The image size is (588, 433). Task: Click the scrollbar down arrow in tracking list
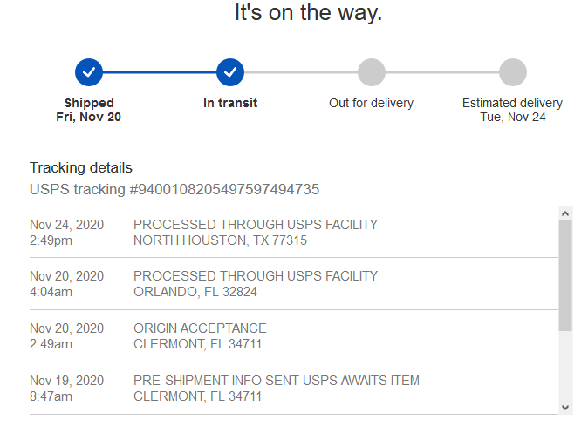[565, 408]
